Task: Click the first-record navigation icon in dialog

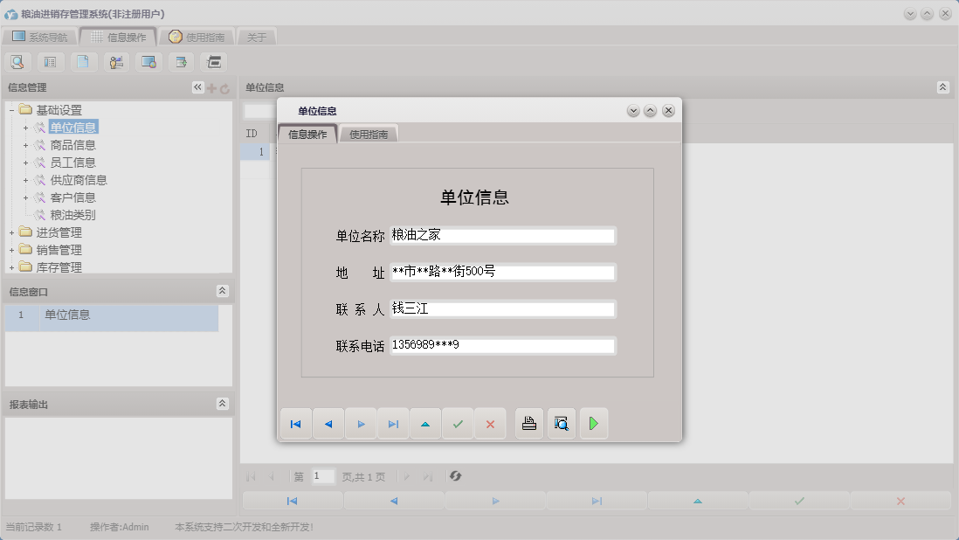Action: point(295,423)
